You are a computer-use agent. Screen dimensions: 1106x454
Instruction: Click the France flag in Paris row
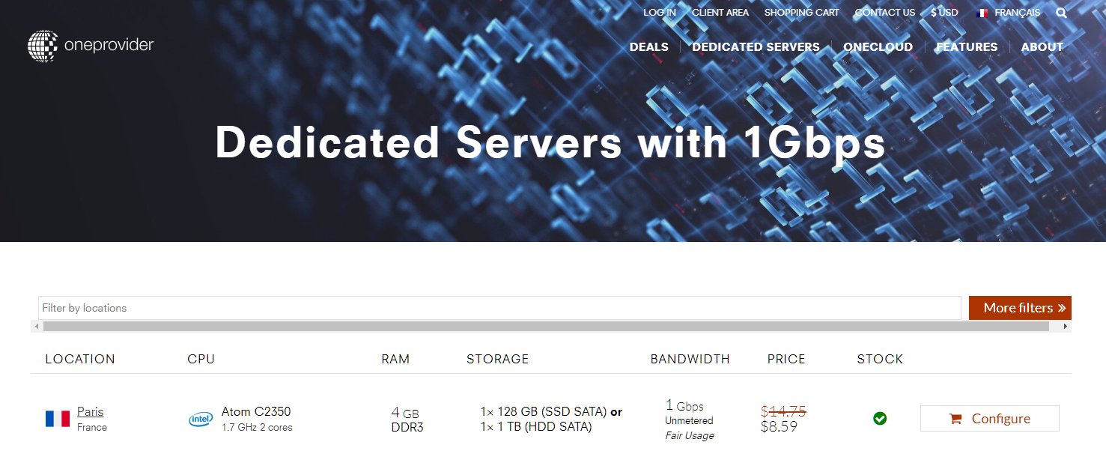pyautogui.click(x=58, y=419)
